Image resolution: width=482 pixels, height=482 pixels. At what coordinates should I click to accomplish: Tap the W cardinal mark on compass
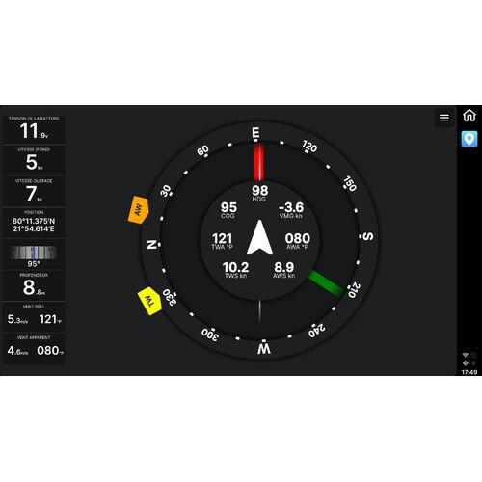264,349
